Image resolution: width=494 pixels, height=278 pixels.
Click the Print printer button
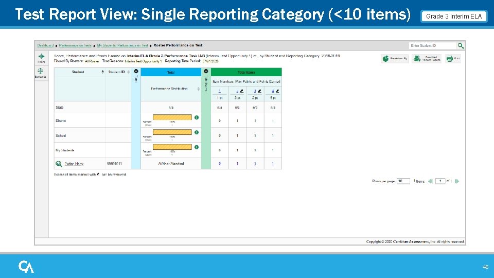[453, 59]
